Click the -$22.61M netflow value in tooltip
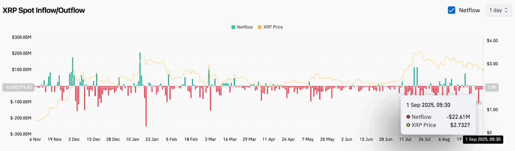This screenshot has height=151, width=515. pyautogui.click(x=458, y=117)
